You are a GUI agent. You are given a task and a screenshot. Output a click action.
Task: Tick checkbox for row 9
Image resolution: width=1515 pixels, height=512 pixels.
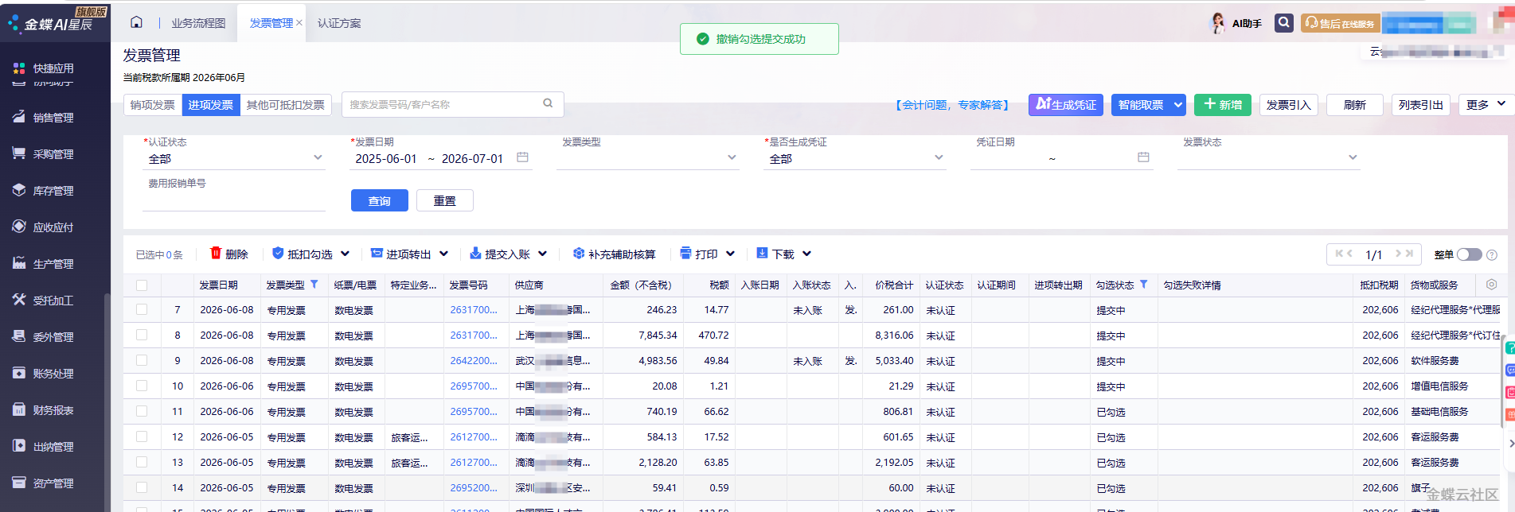point(142,361)
